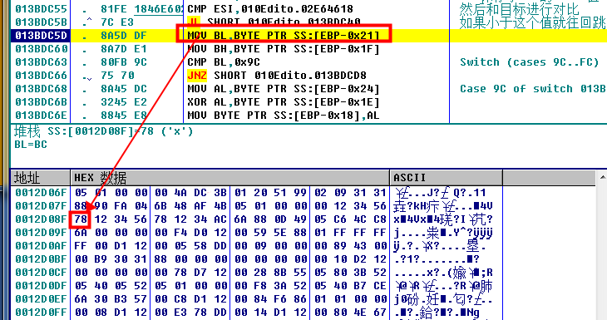Select dump row address 0012D08F

click(x=41, y=219)
